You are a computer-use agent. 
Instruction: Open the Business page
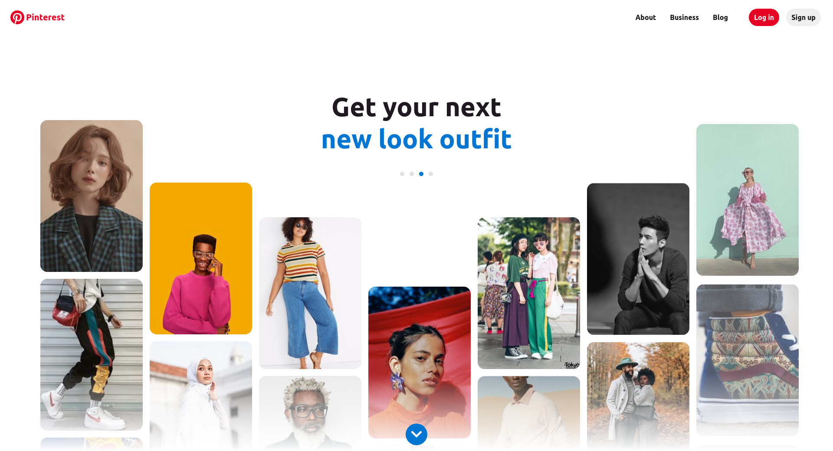click(684, 17)
